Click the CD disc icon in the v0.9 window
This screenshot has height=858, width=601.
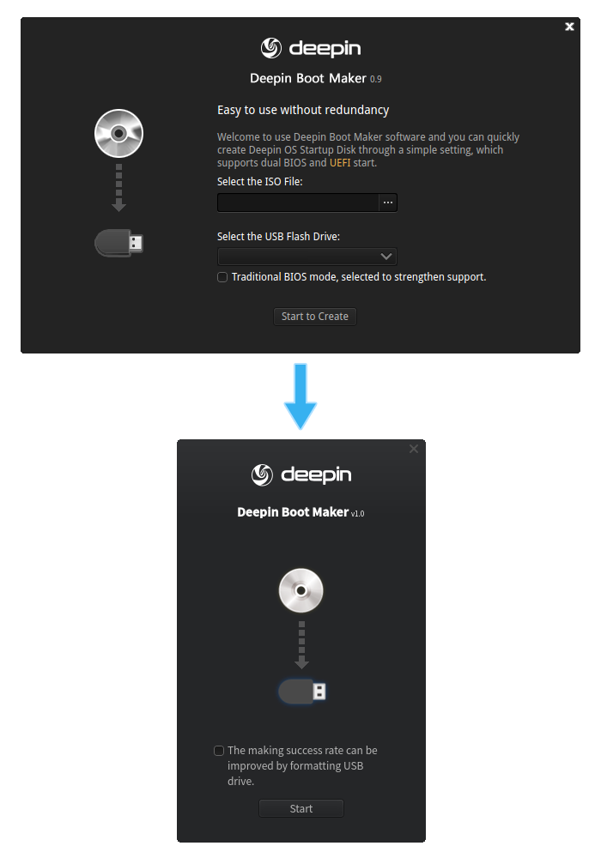(118, 134)
